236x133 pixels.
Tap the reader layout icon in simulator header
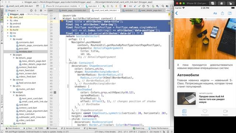(229, 13)
